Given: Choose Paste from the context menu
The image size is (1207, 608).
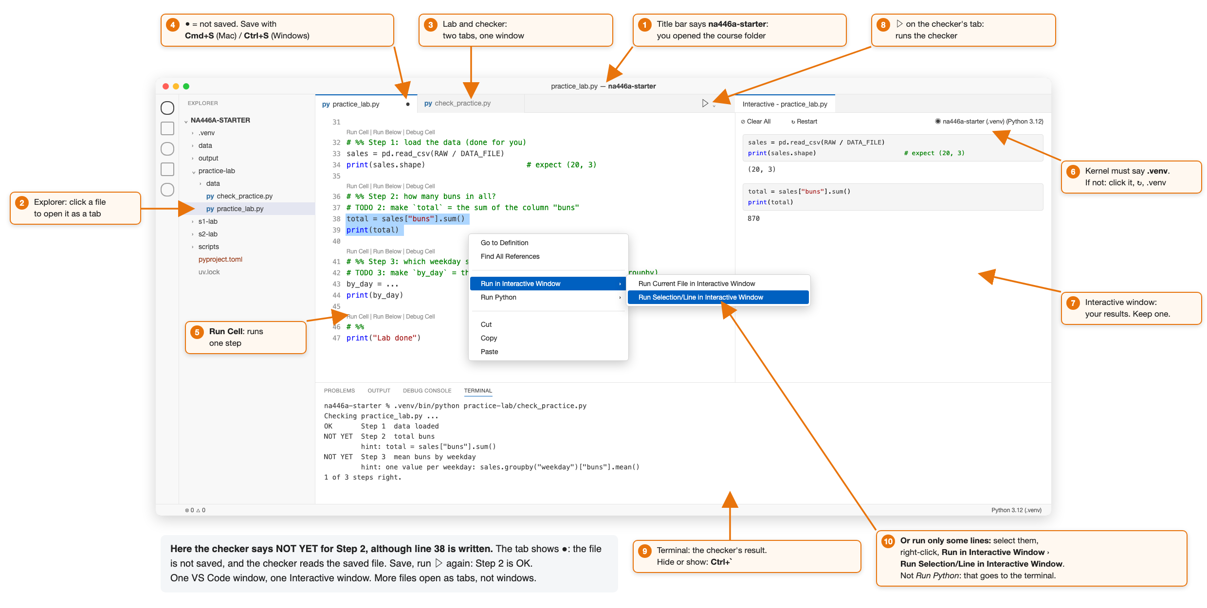Looking at the screenshot, I should [x=548, y=352].
